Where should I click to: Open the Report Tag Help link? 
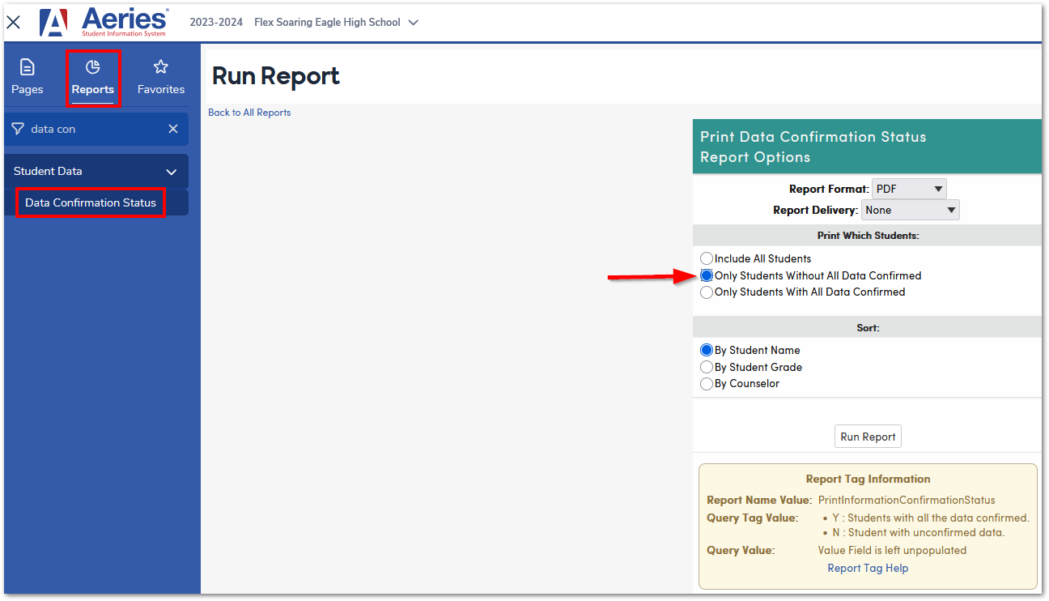(868, 568)
